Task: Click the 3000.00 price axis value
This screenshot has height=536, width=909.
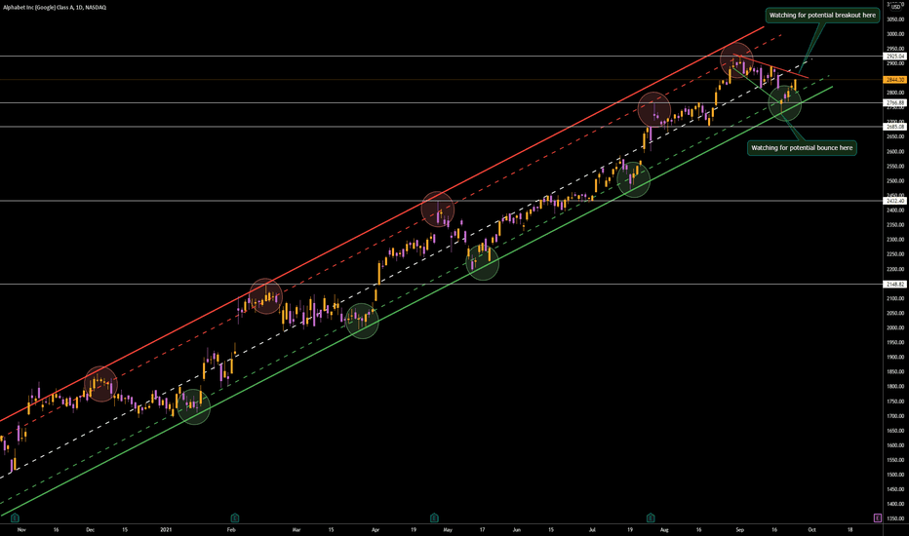Action: point(895,34)
